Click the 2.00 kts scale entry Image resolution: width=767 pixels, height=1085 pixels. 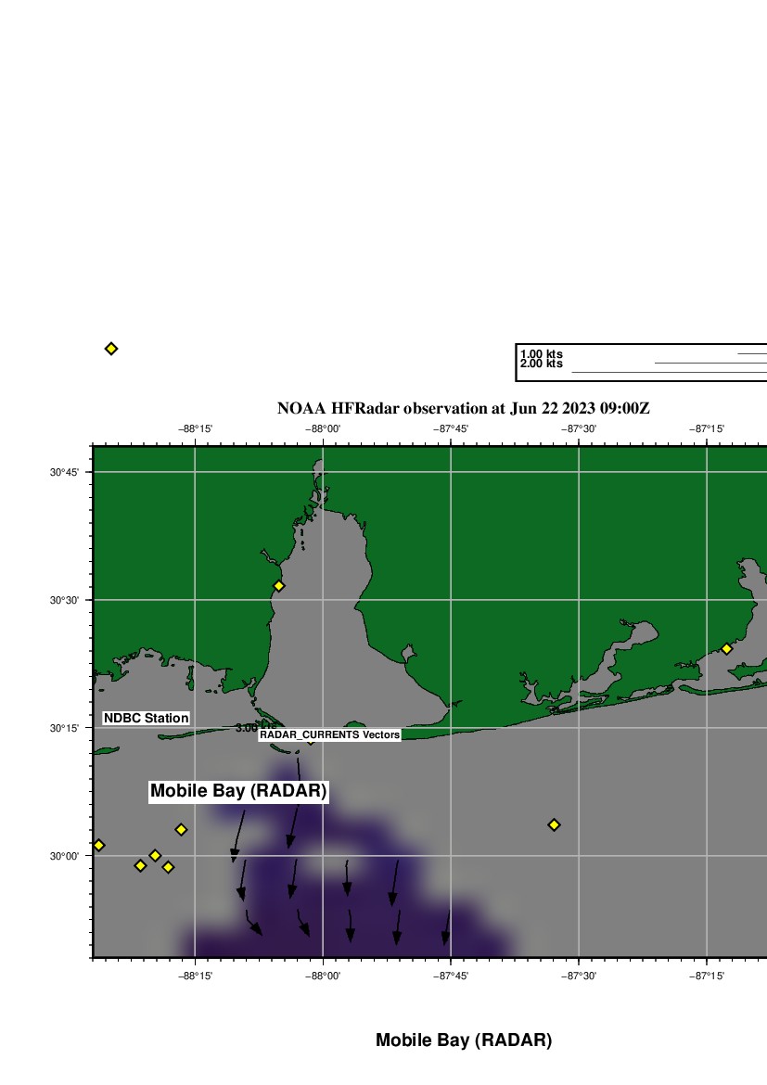(542, 364)
